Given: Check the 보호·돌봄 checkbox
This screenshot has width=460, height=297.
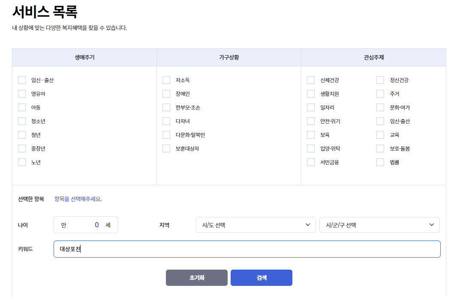Looking at the screenshot, I should pyautogui.click(x=381, y=148).
